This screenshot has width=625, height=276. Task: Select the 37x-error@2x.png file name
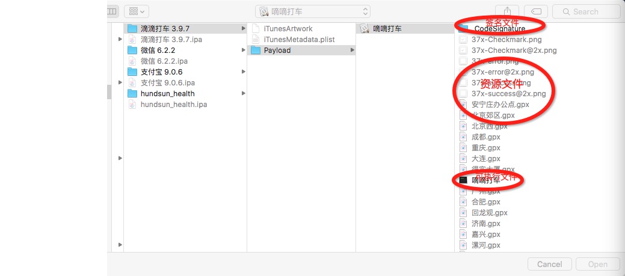[503, 72]
